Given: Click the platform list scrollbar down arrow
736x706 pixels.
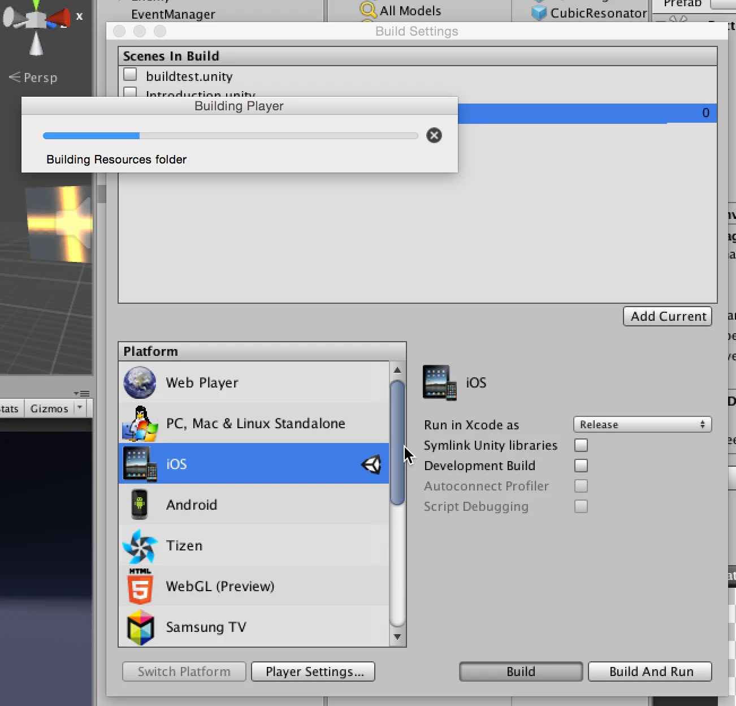Looking at the screenshot, I should point(397,637).
